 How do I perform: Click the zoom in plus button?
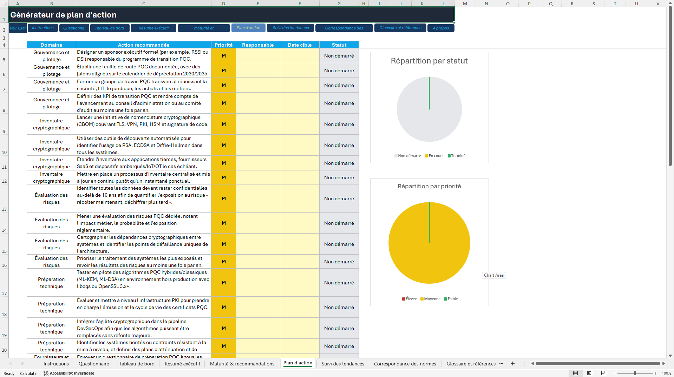point(655,373)
